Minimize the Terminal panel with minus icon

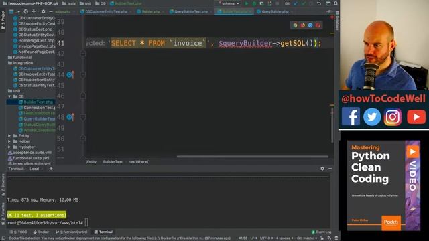pos(330,169)
